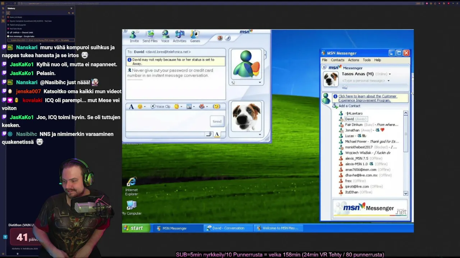Image resolution: width=460 pixels, height=258 pixels.
Task: Click the contact list scroll up arrow
Action: coord(406,113)
